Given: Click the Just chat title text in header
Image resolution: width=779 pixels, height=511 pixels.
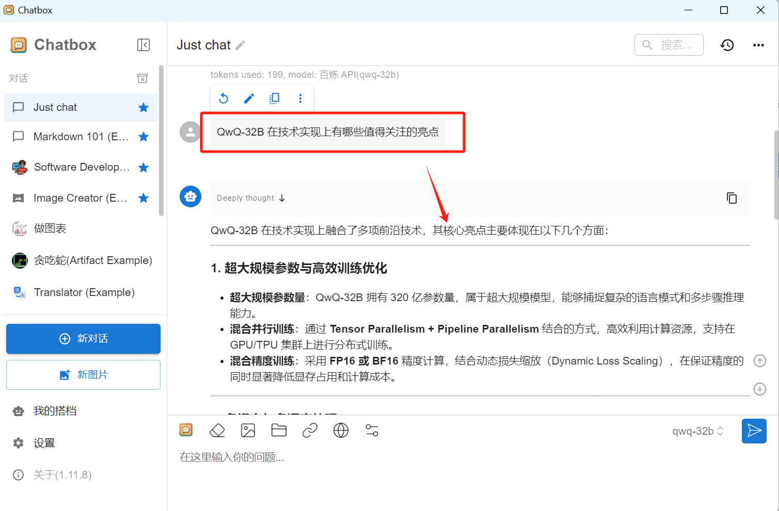Looking at the screenshot, I should 203,45.
